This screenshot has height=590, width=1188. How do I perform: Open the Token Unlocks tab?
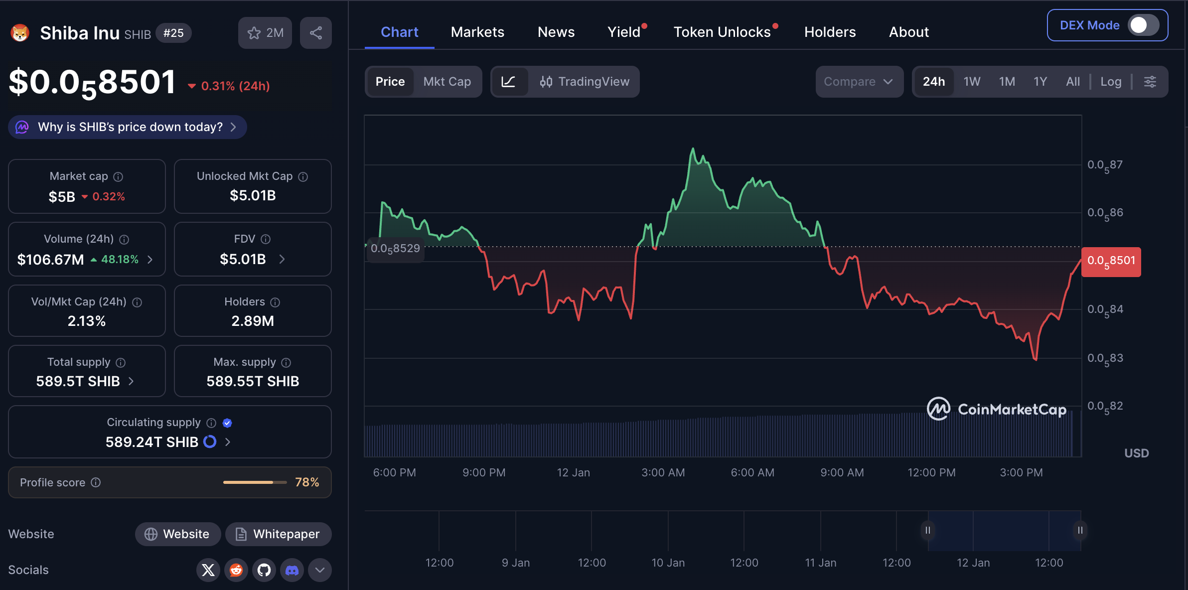click(722, 32)
